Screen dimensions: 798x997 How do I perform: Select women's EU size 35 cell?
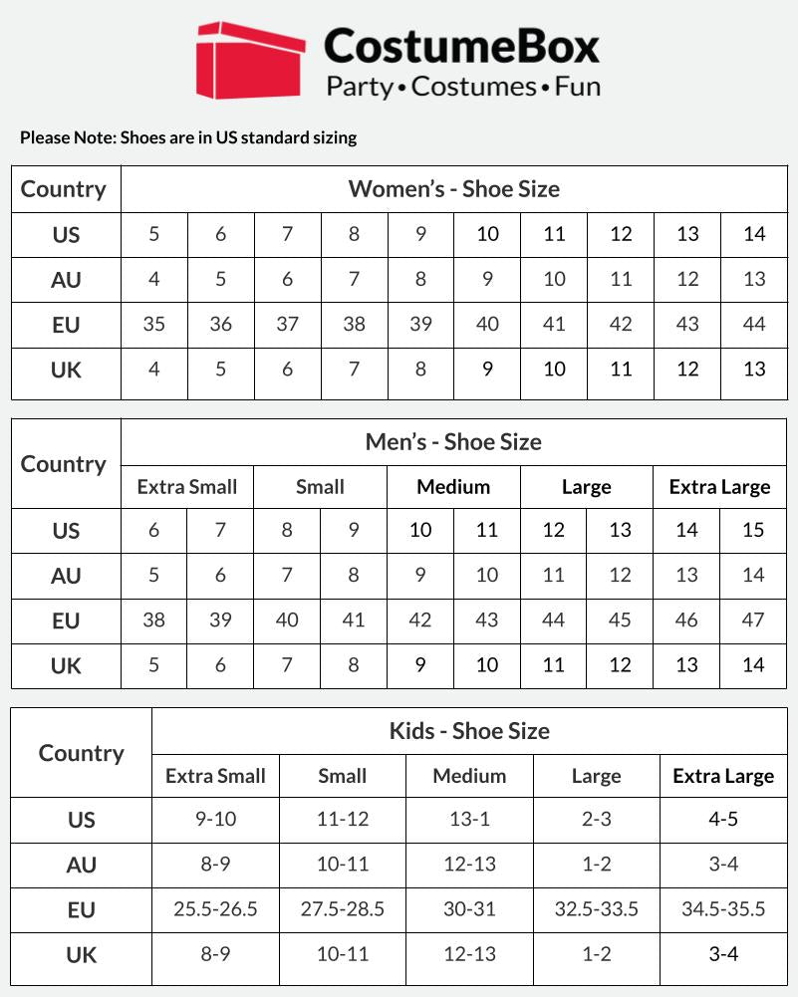point(153,325)
